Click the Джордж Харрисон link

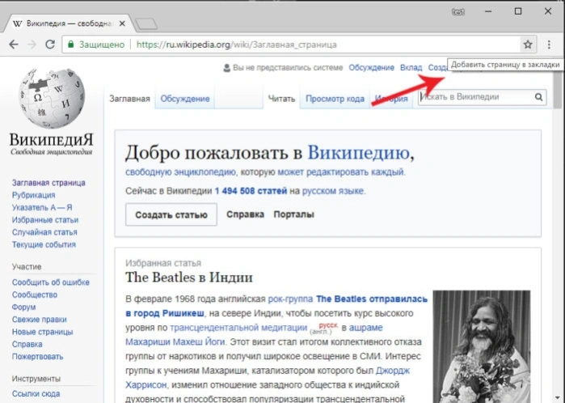coord(393,371)
